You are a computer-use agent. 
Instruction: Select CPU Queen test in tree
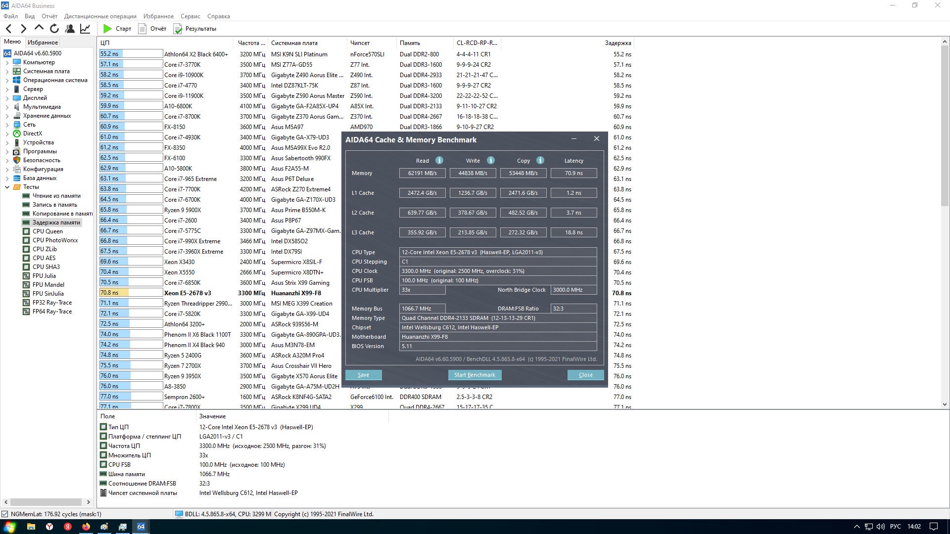tap(47, 231)
